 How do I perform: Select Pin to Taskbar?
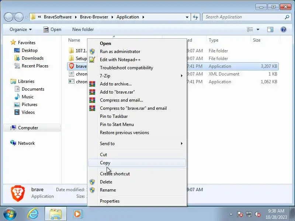[x=137, y=116]
